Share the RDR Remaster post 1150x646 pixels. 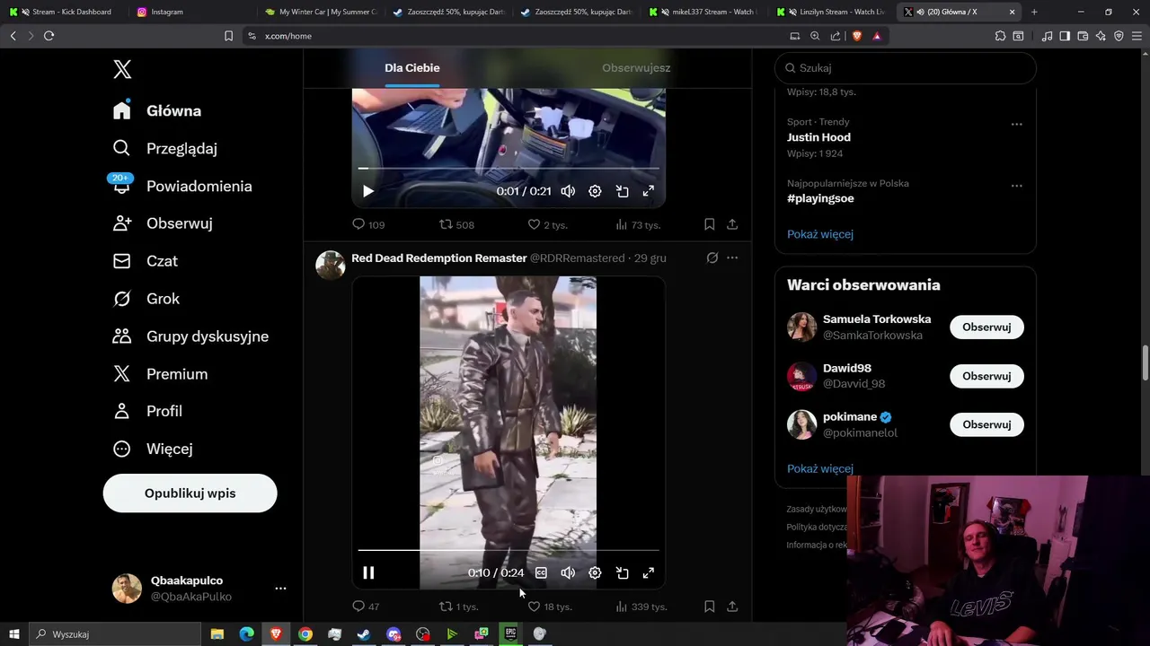click(732, 607)
